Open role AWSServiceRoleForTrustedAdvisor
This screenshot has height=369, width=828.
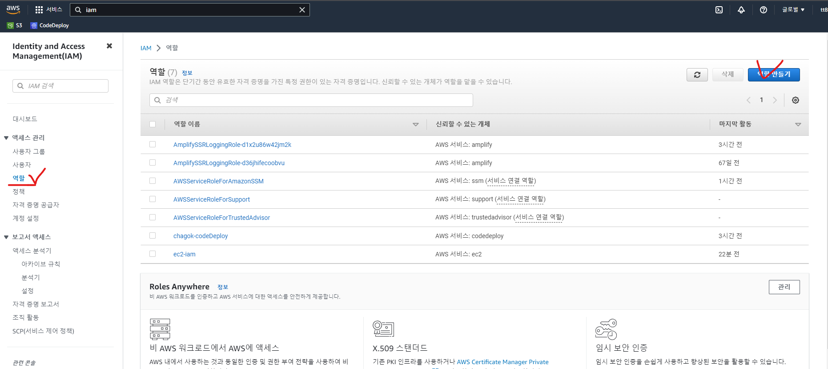[x=221, y=218]
